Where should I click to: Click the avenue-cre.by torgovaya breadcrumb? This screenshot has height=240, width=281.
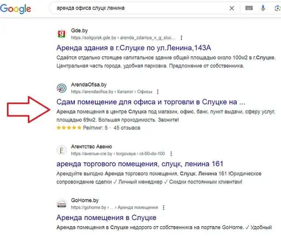point(118,154)
